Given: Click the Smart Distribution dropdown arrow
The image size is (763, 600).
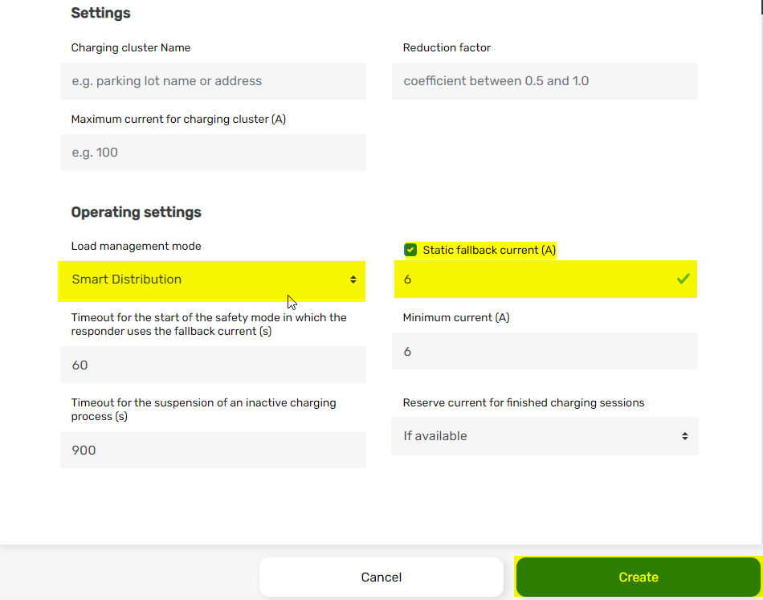Looking at the screenshot, I should (x=353, y=280).
